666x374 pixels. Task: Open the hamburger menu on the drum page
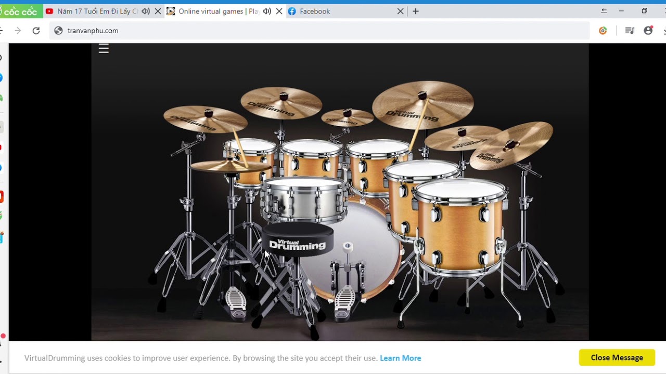[x=104, y=49]
